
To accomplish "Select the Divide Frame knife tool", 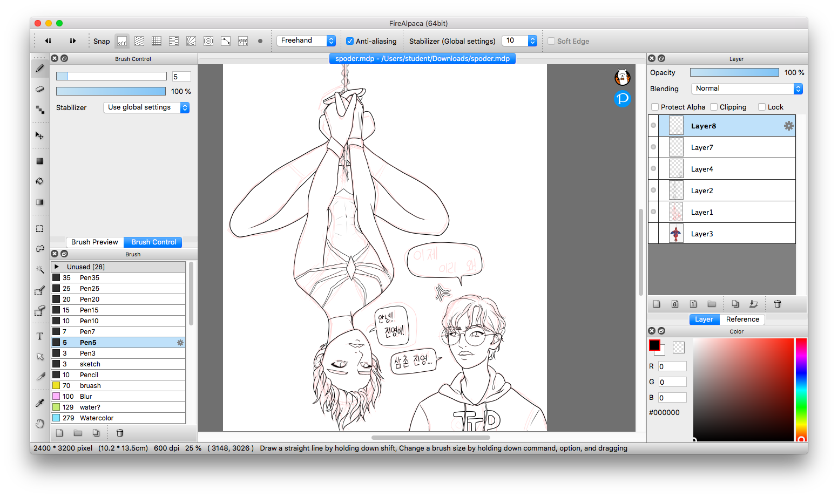I will click(39, 377).
